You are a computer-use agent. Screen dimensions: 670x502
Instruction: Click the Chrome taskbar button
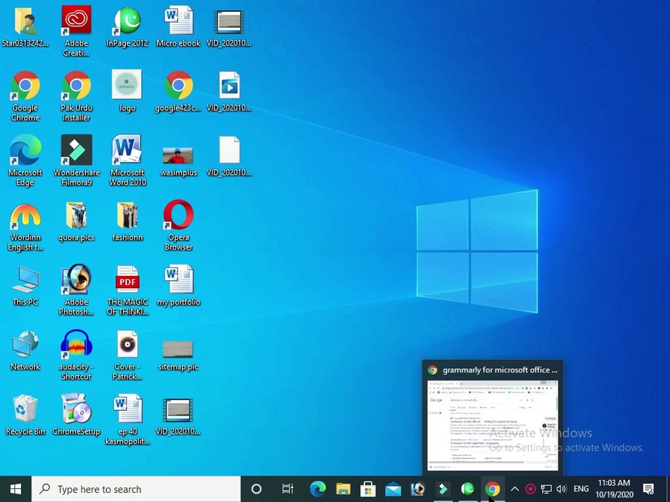tap(492, 489)
